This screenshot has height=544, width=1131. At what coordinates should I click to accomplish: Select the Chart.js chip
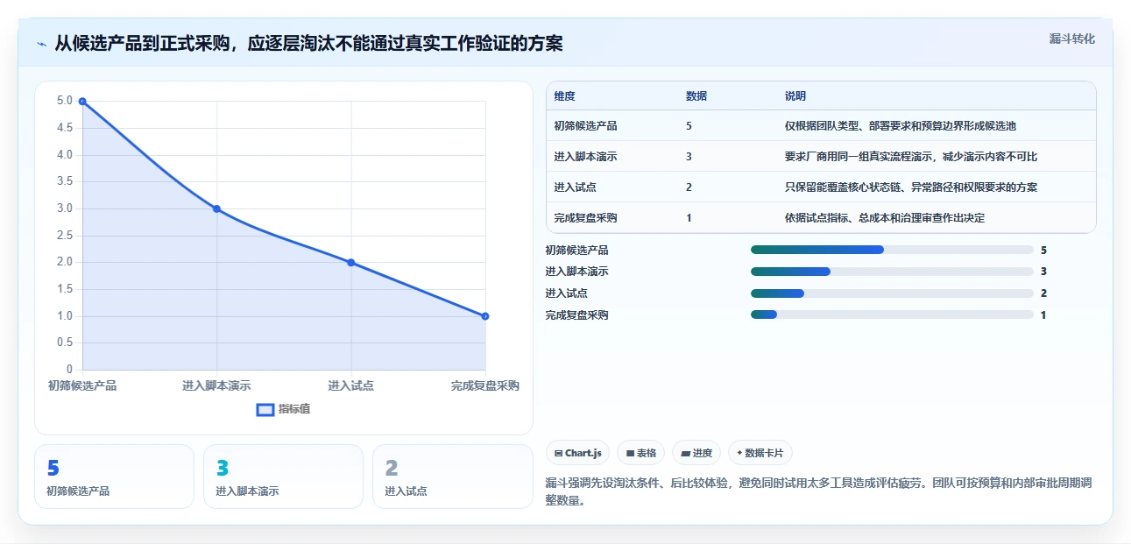[x=577, y=453]
